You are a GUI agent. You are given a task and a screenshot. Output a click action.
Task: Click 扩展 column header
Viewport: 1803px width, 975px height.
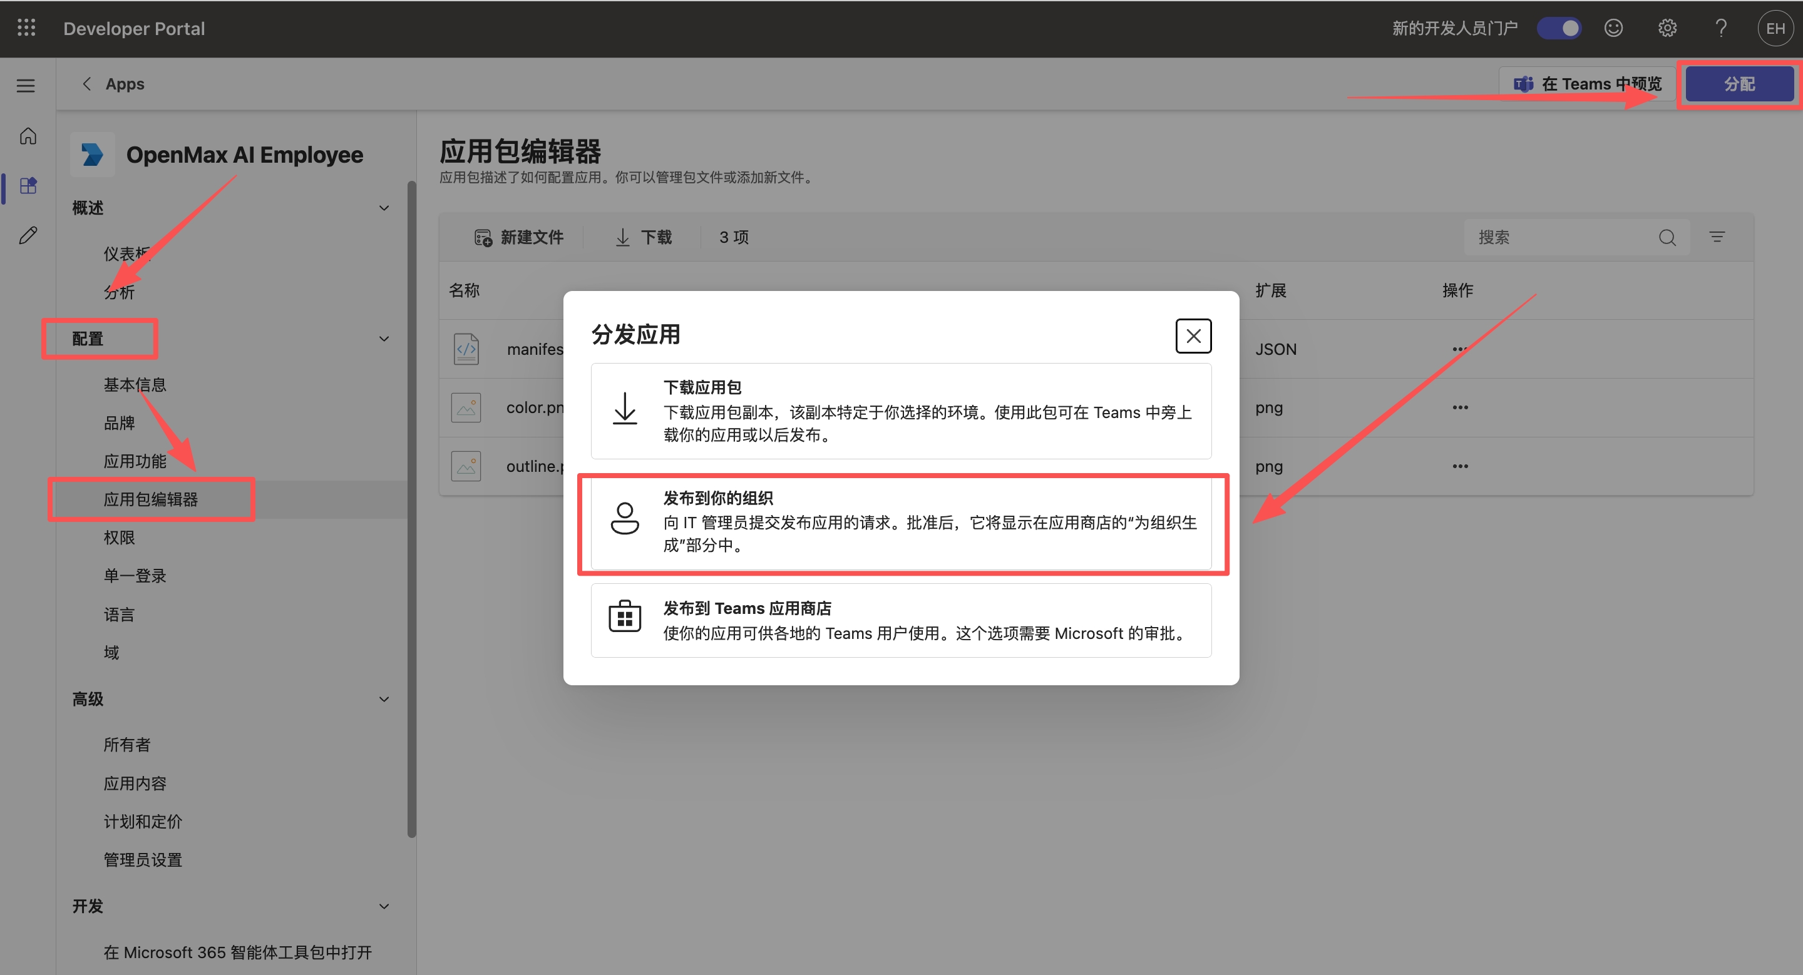(1271, 290)
